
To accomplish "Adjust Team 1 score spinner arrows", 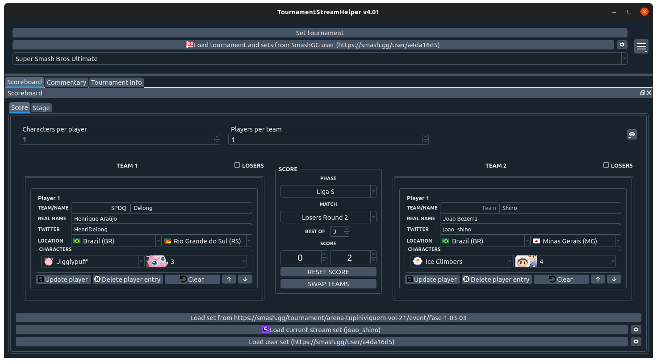I will point(324,257).
